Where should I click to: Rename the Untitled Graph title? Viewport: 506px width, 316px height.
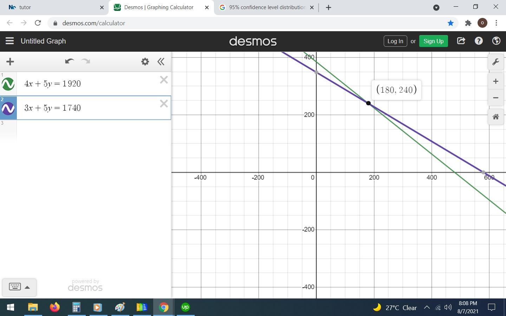(x=43, y=41)
